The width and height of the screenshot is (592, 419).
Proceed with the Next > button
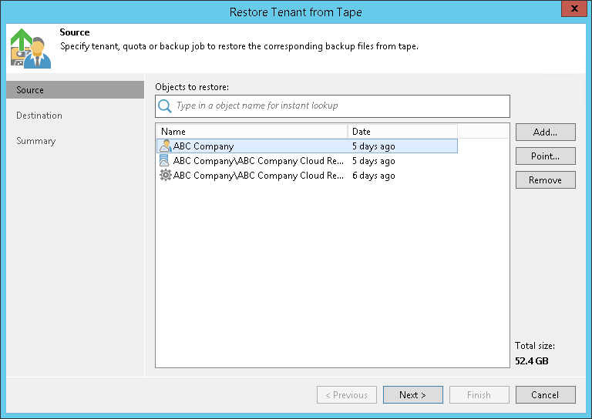(x=412, y=395)
